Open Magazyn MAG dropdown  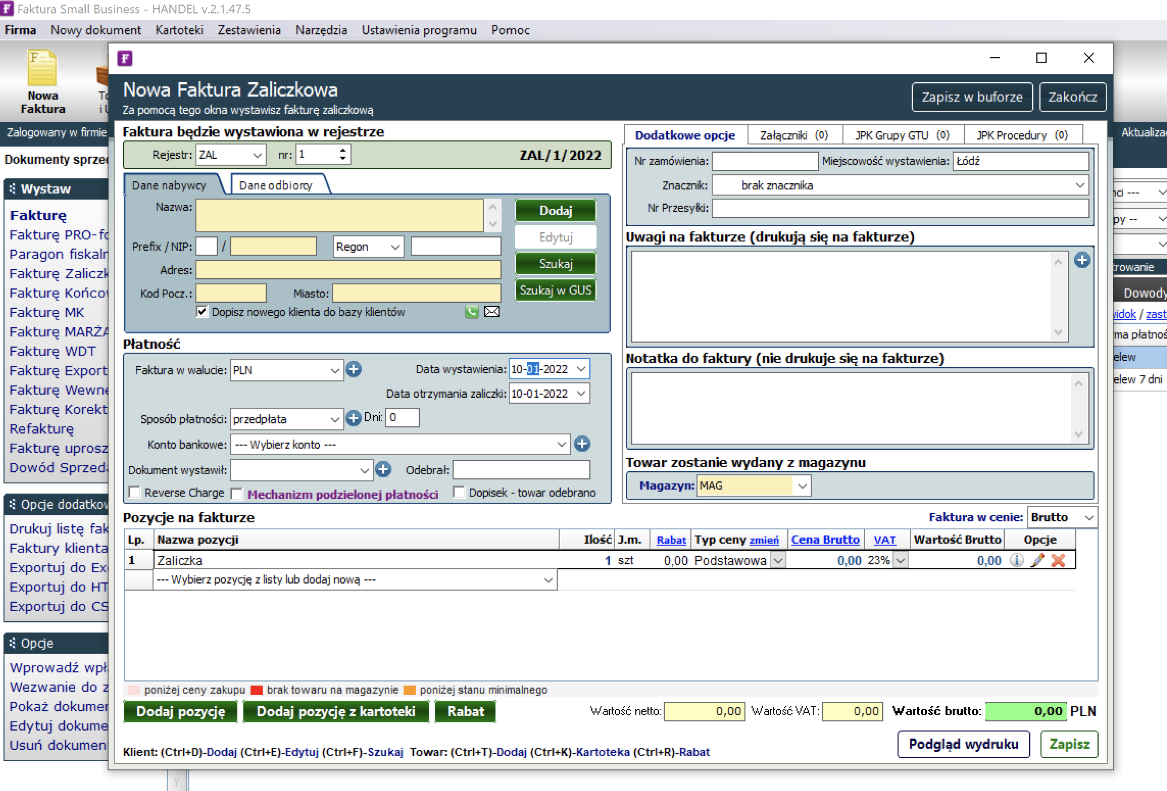pos(803,486)
